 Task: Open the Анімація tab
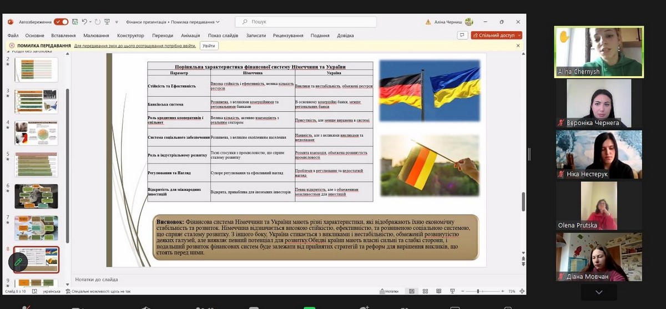click(x=190, y=36)
